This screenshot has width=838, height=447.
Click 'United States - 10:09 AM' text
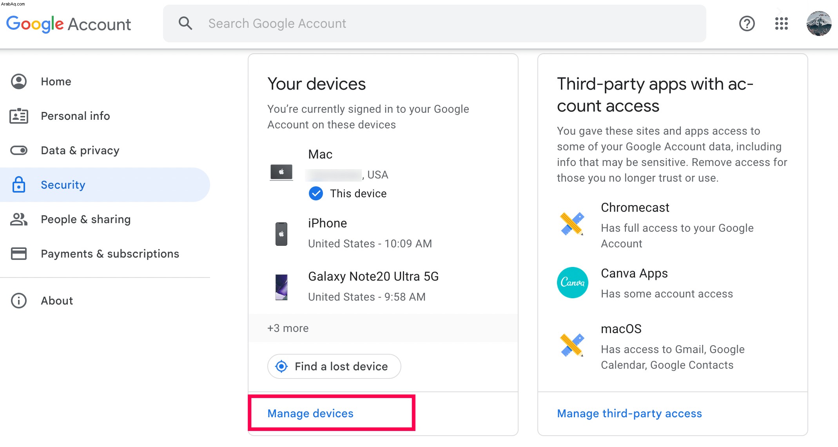[x=370, y=243]
